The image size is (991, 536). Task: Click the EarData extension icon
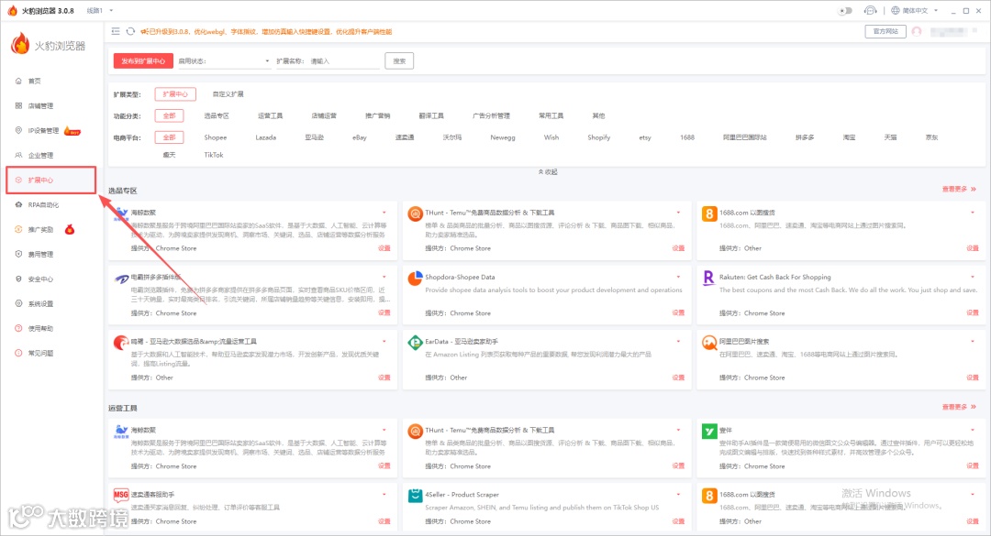pyautogui.click(x=415, y=342)
